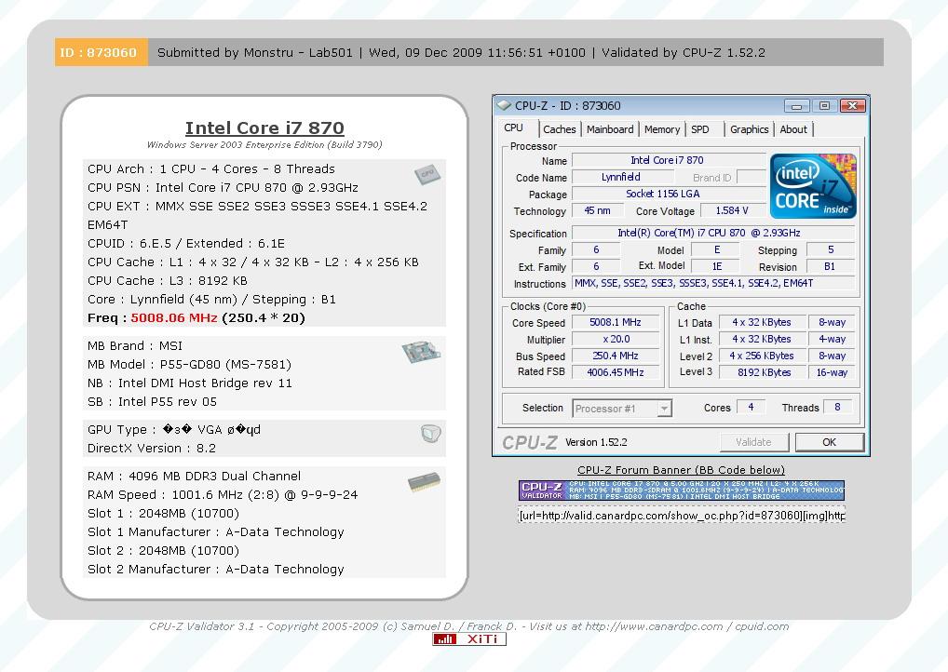Click the L1 Data associativity 8-way cell
The height and width of the screenshot is (672, 948).
click(832, 323)
